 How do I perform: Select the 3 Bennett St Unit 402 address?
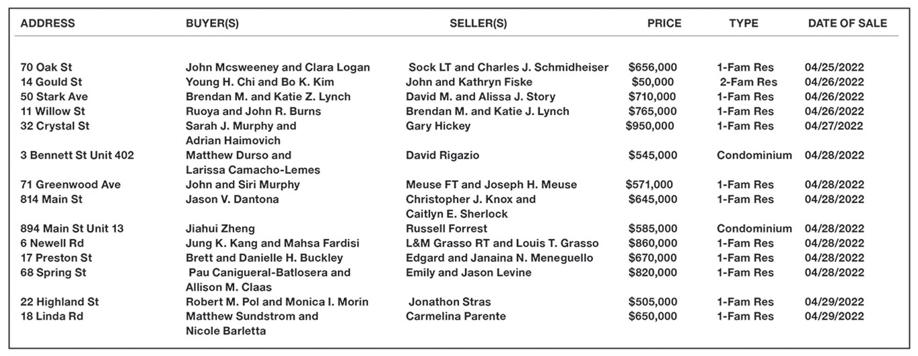click(77, 155)
